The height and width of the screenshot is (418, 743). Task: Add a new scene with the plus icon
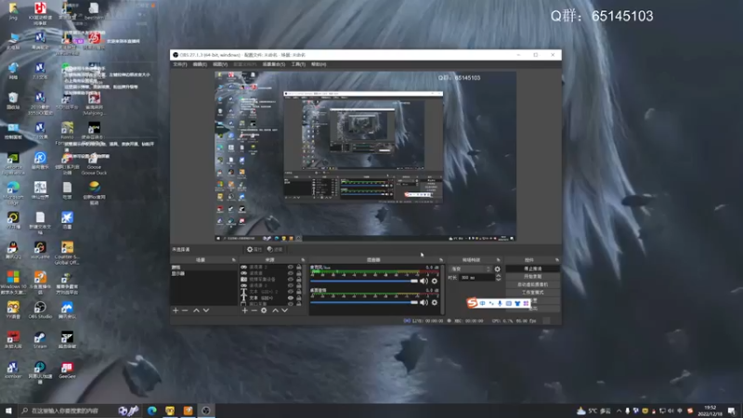pos(176,310)
